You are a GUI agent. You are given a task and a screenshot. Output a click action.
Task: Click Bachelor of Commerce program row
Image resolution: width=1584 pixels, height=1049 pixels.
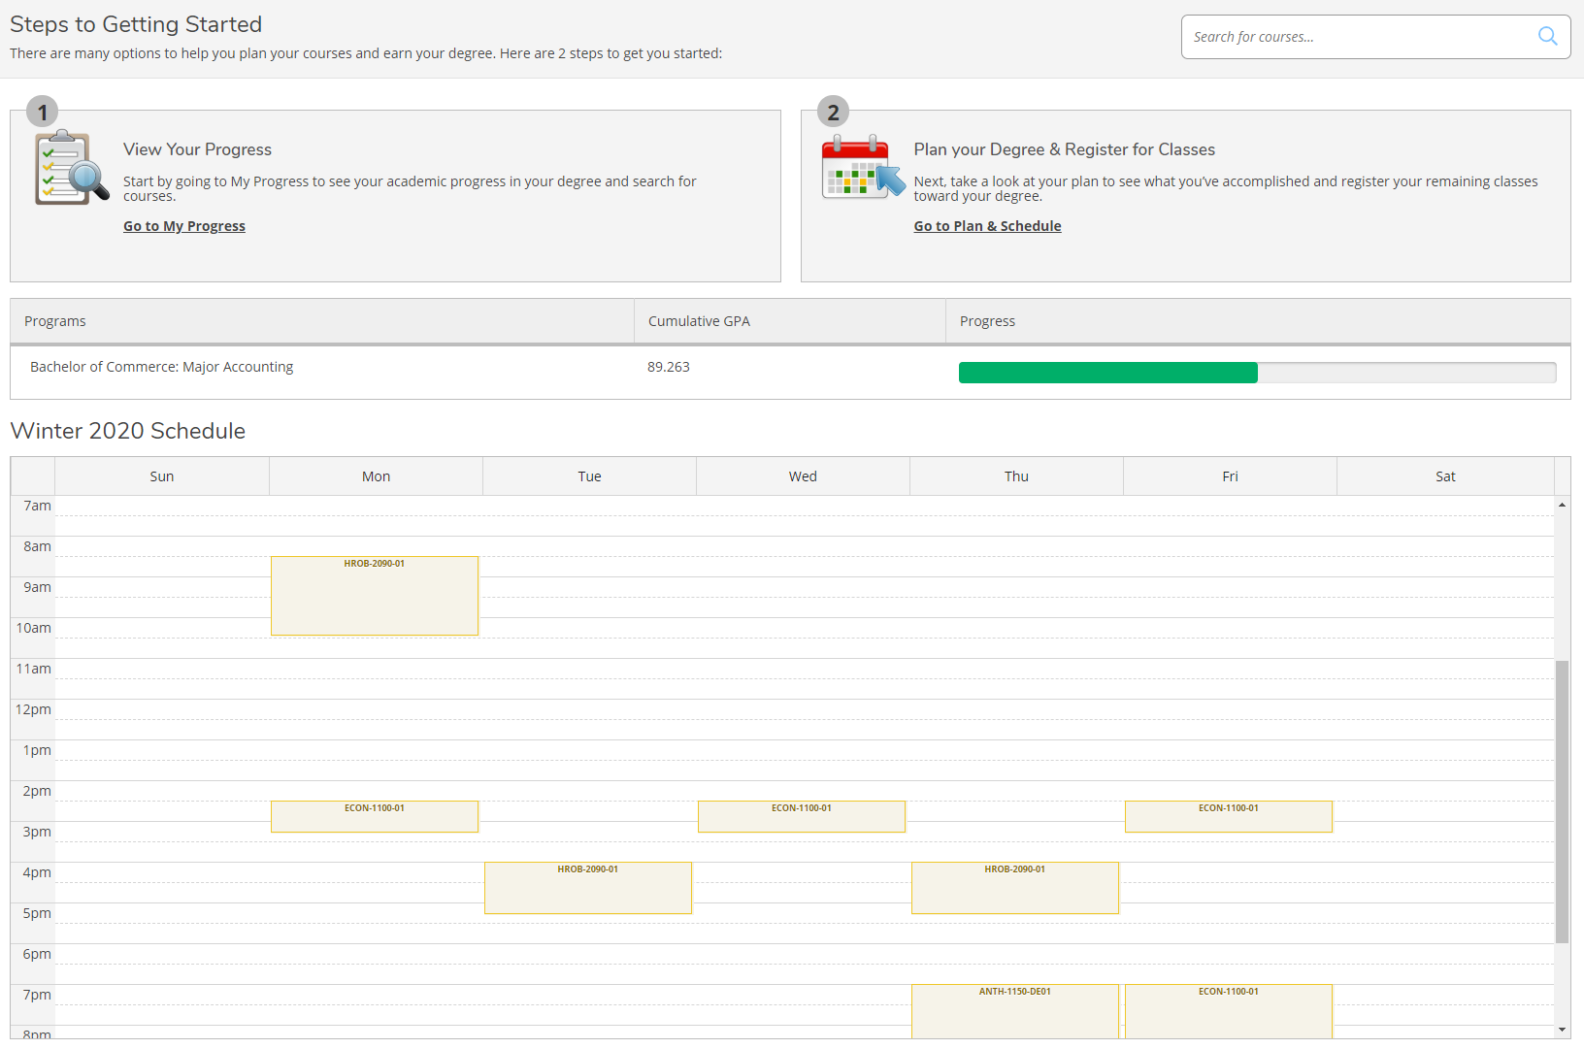(x=162, y=367)
